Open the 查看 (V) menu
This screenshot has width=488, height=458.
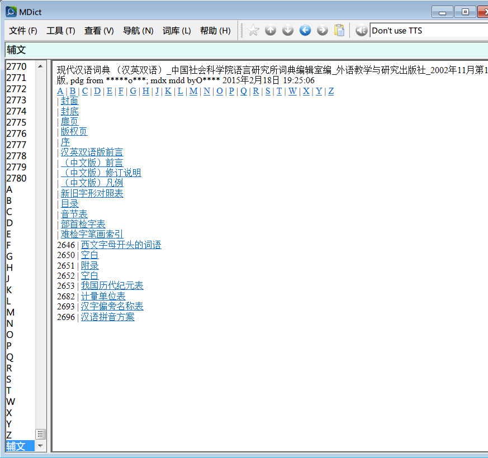click(x=99, y=31)
